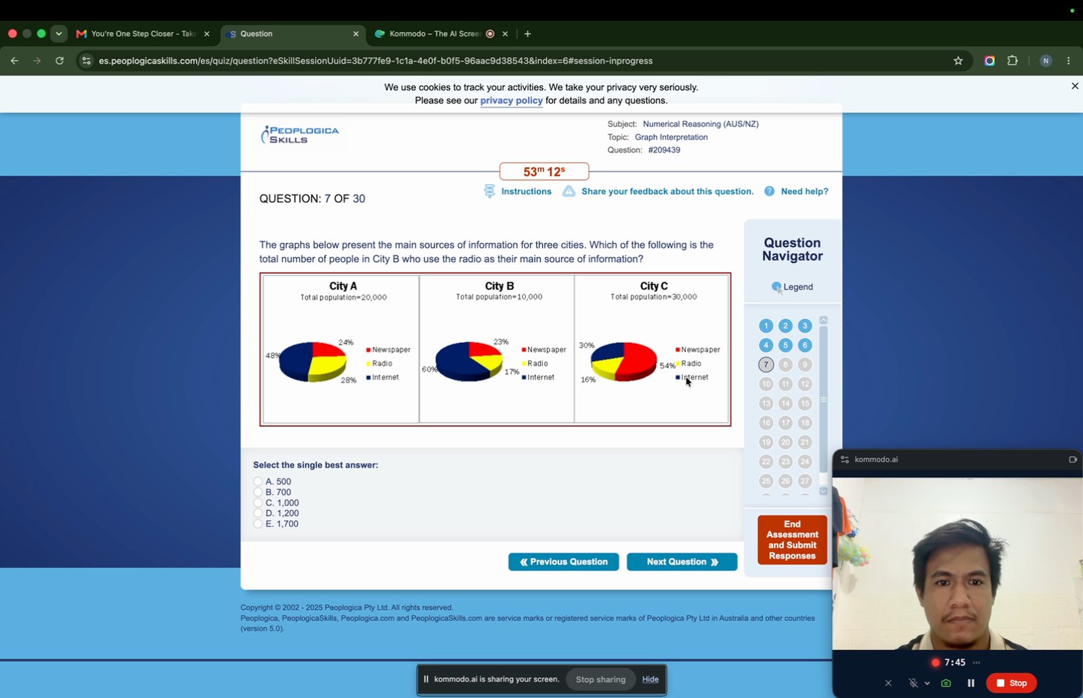Hide the screen sharing notification bar
This screenshot has height=698, width=1083.
point(650,679)
